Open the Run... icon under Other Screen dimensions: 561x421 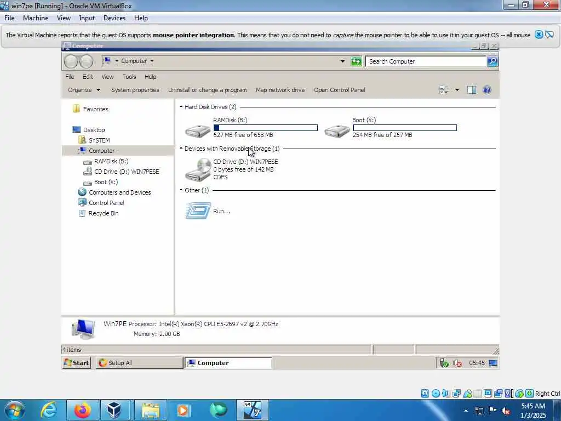pos(198,210)
